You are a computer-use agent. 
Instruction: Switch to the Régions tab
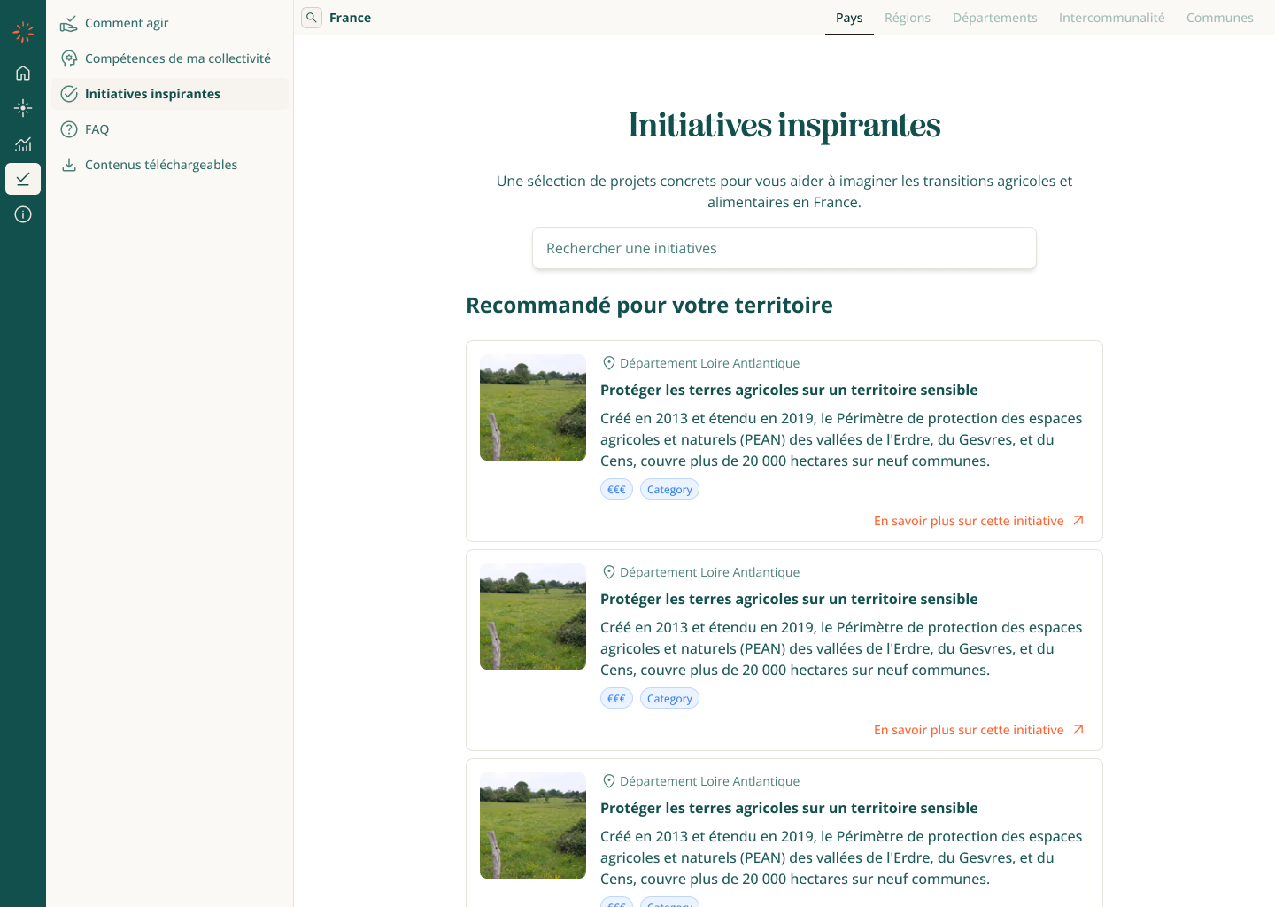907,18
